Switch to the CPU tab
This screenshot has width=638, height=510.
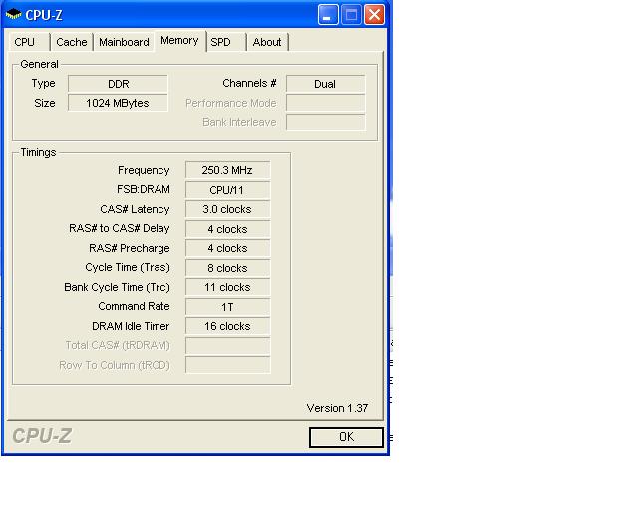click(29, 42)
